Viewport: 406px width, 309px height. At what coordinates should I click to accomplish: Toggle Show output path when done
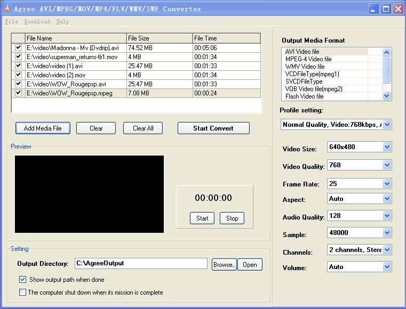(x=22, y=280)
